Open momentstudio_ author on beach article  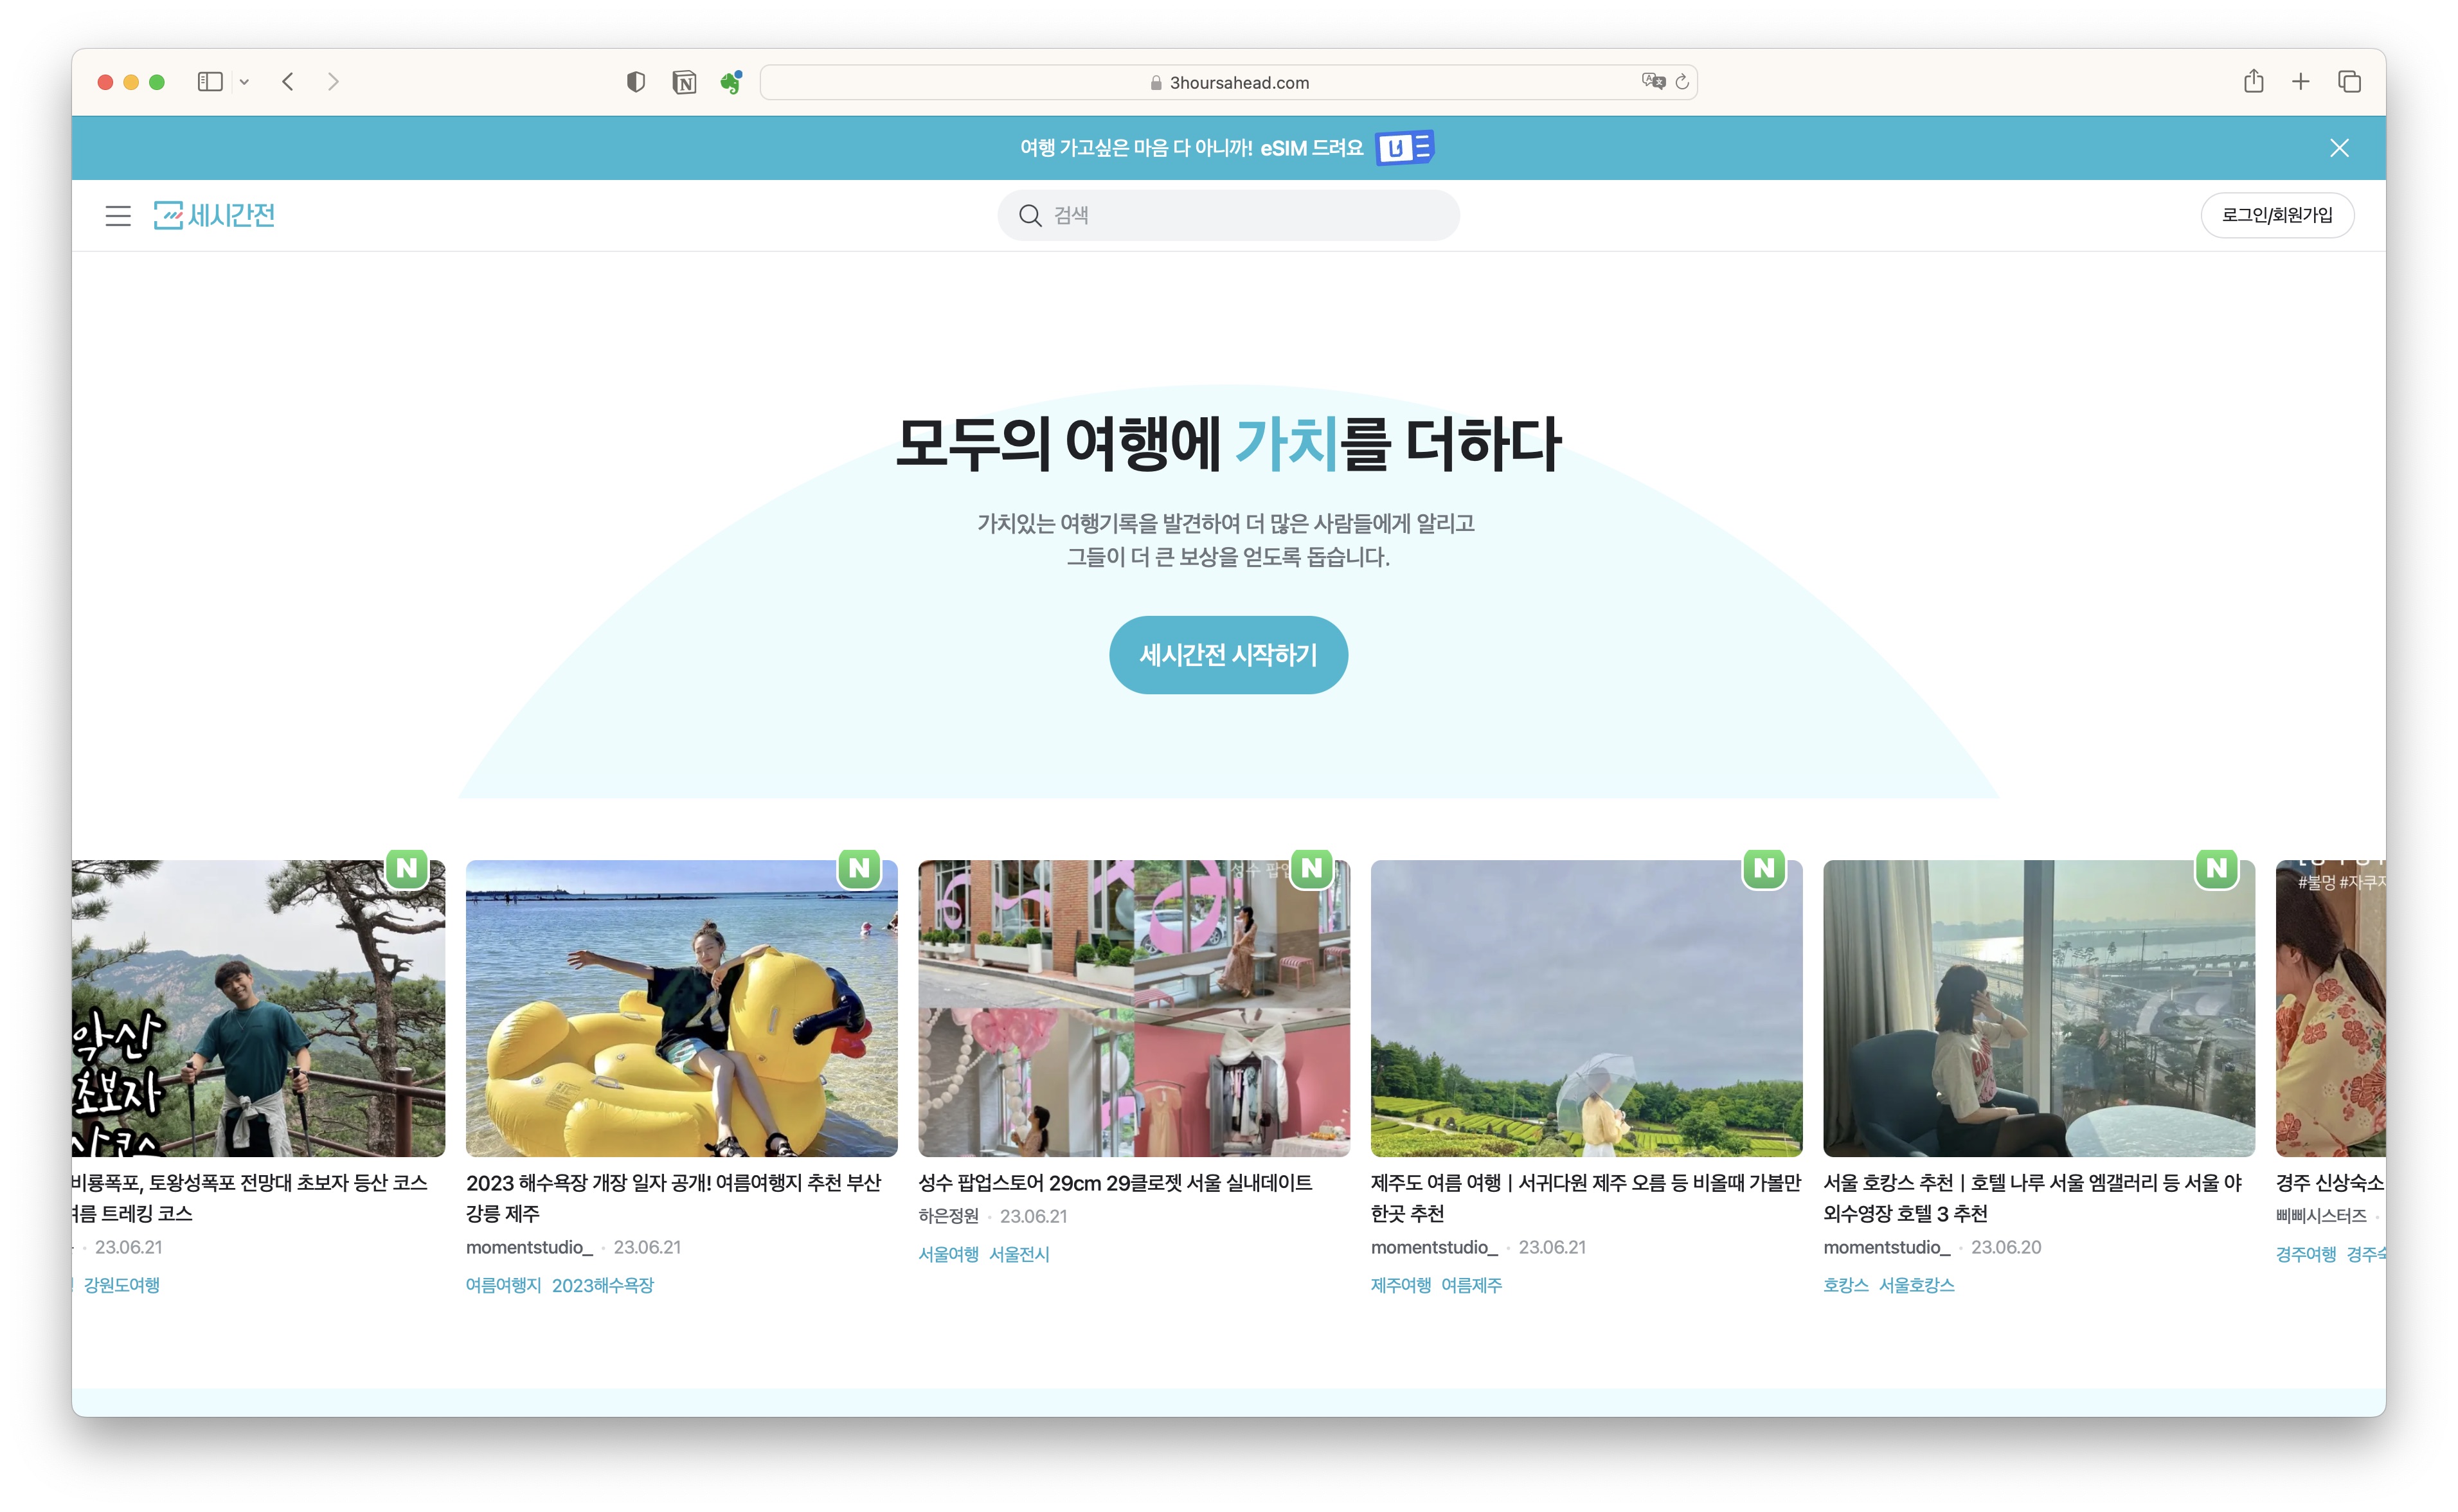point(529,1247)
